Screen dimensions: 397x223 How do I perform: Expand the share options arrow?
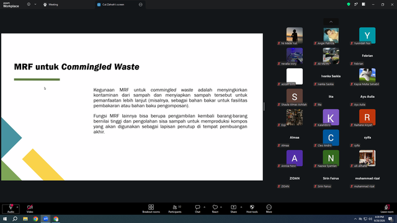coord(241,207)
